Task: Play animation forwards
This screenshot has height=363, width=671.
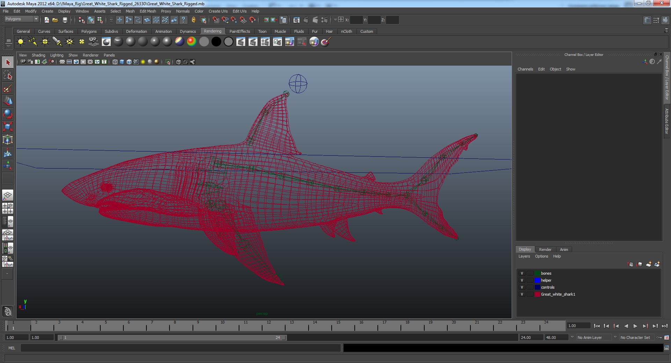Action: [x=635, y=326]
